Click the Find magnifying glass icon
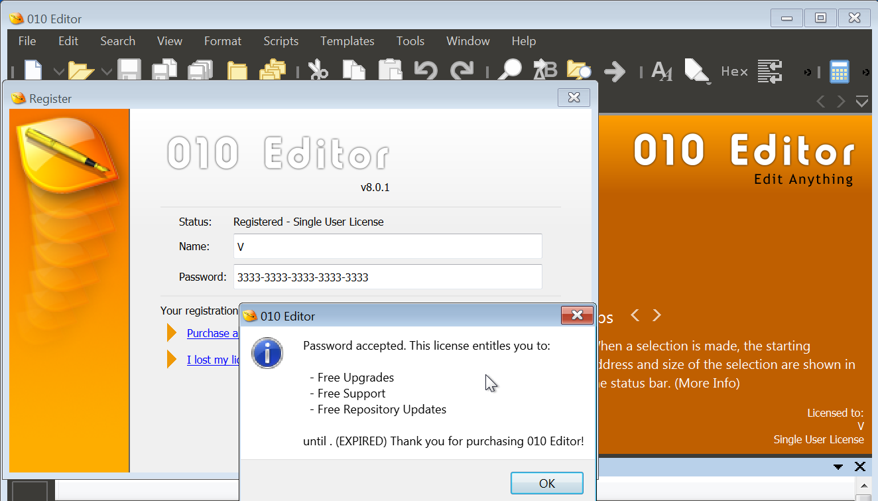The height and width of the screenshot is (501, 878). 510,70
